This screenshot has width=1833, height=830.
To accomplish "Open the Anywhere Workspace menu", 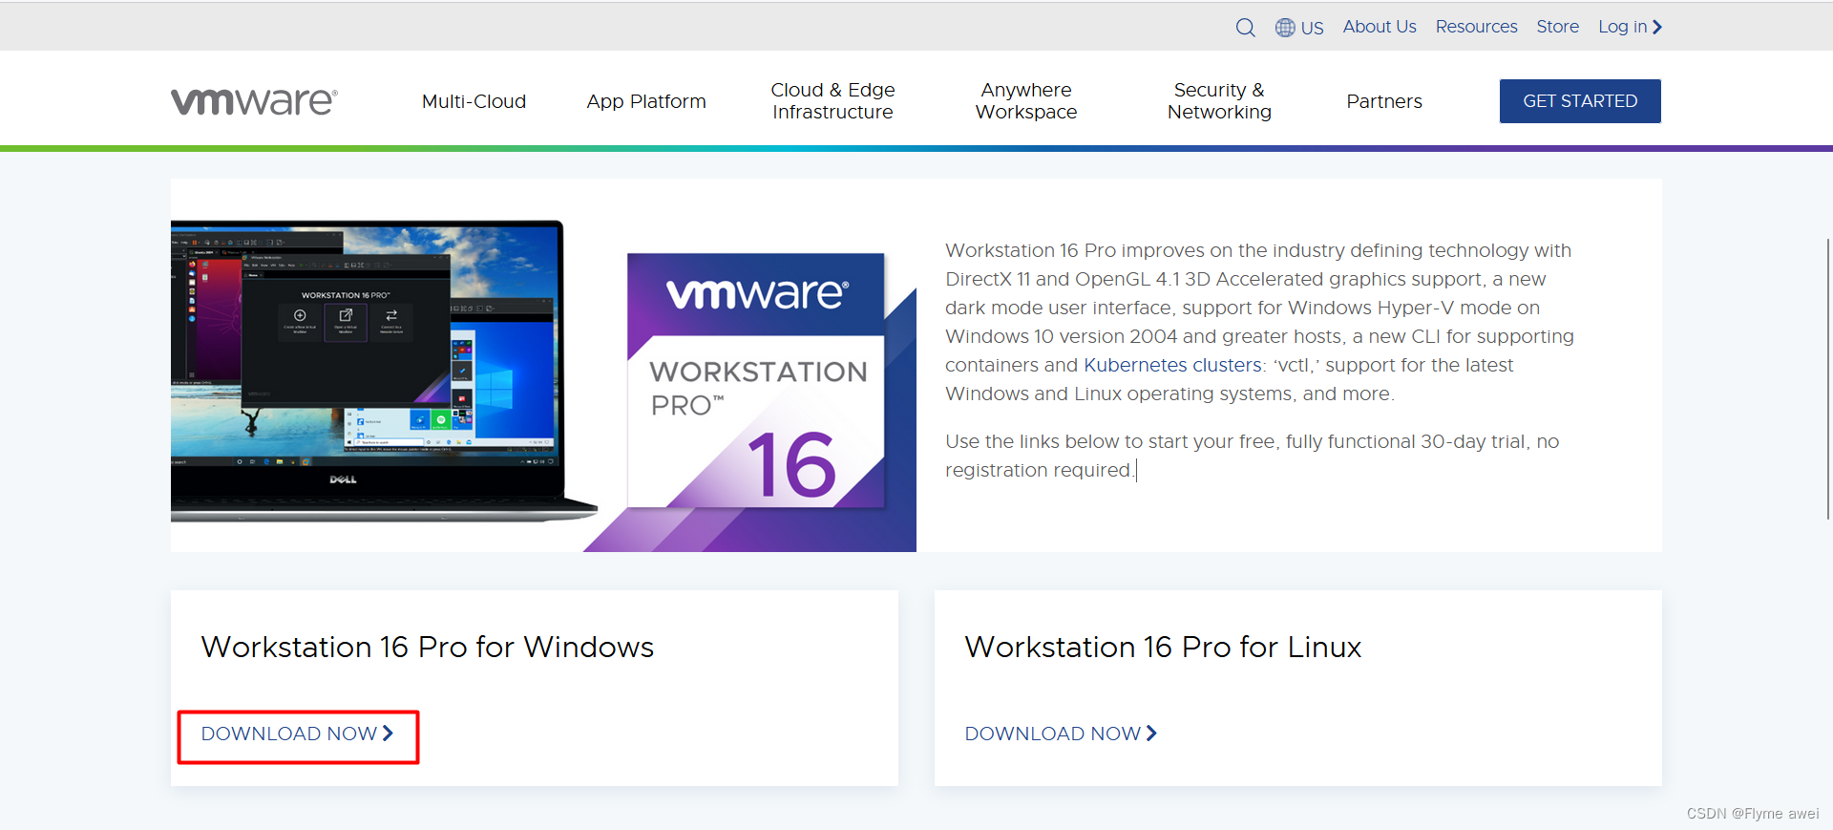I will (x=1026, y=101).
